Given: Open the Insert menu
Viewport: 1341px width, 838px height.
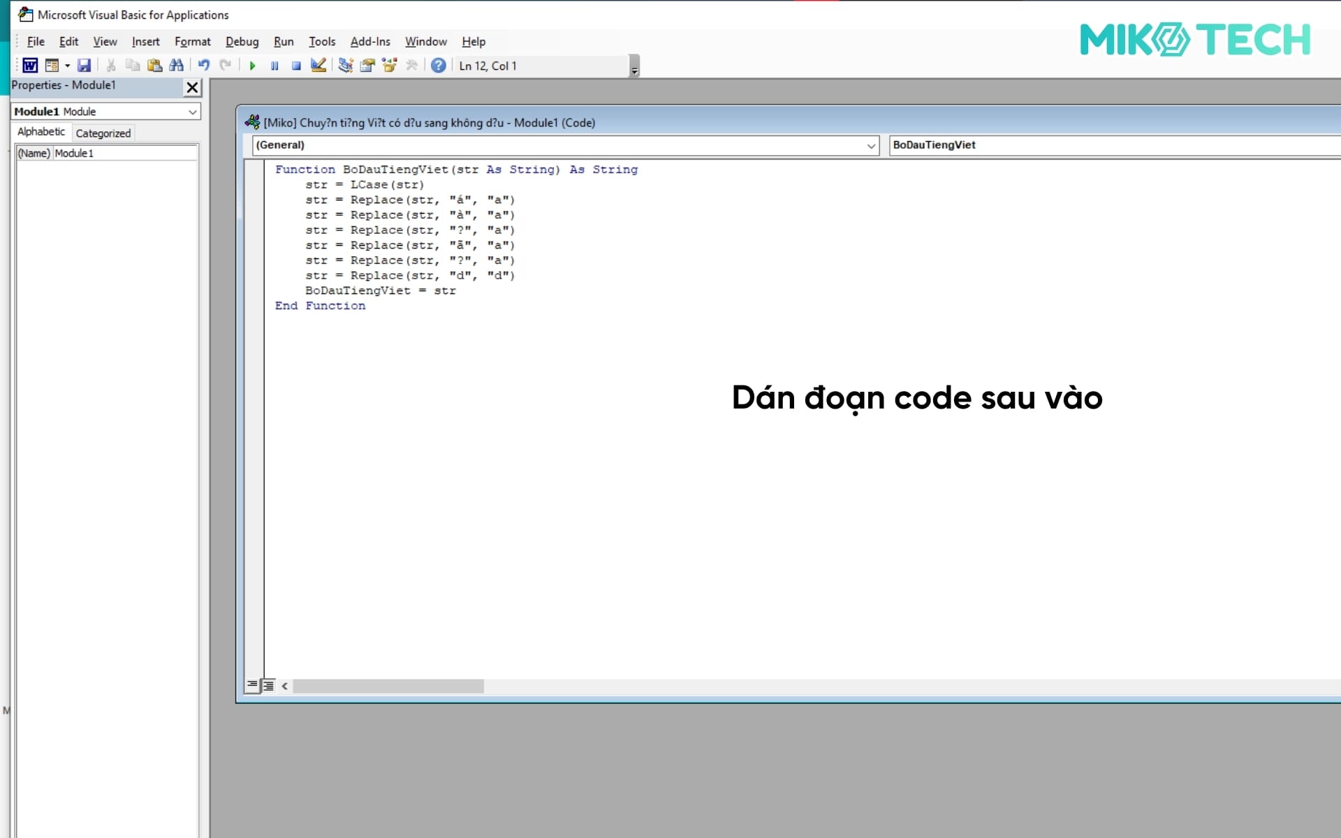Looking at the screenshot, I should click(x=145, y=42).
